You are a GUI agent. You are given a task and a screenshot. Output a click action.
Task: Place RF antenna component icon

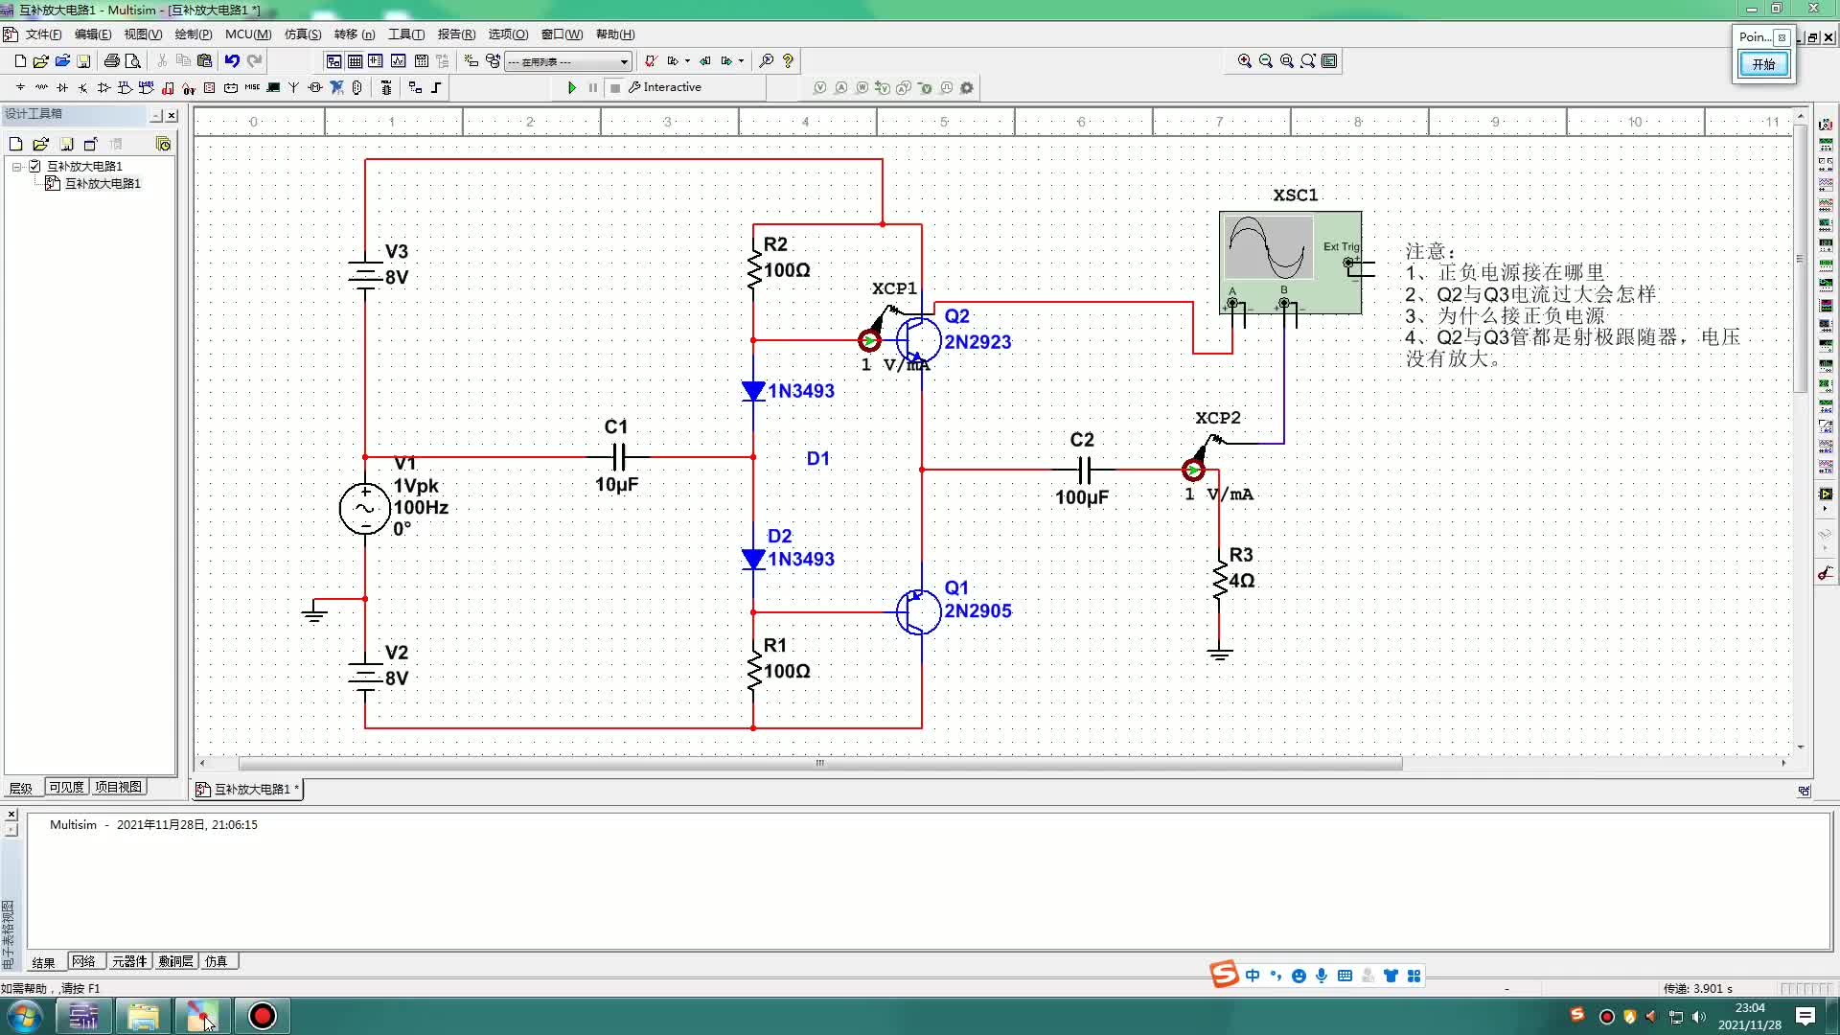(x=294, y=87)
